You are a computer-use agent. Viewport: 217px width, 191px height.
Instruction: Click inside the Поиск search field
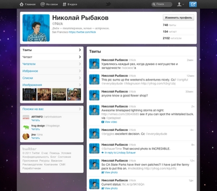[x=162, y=4]
